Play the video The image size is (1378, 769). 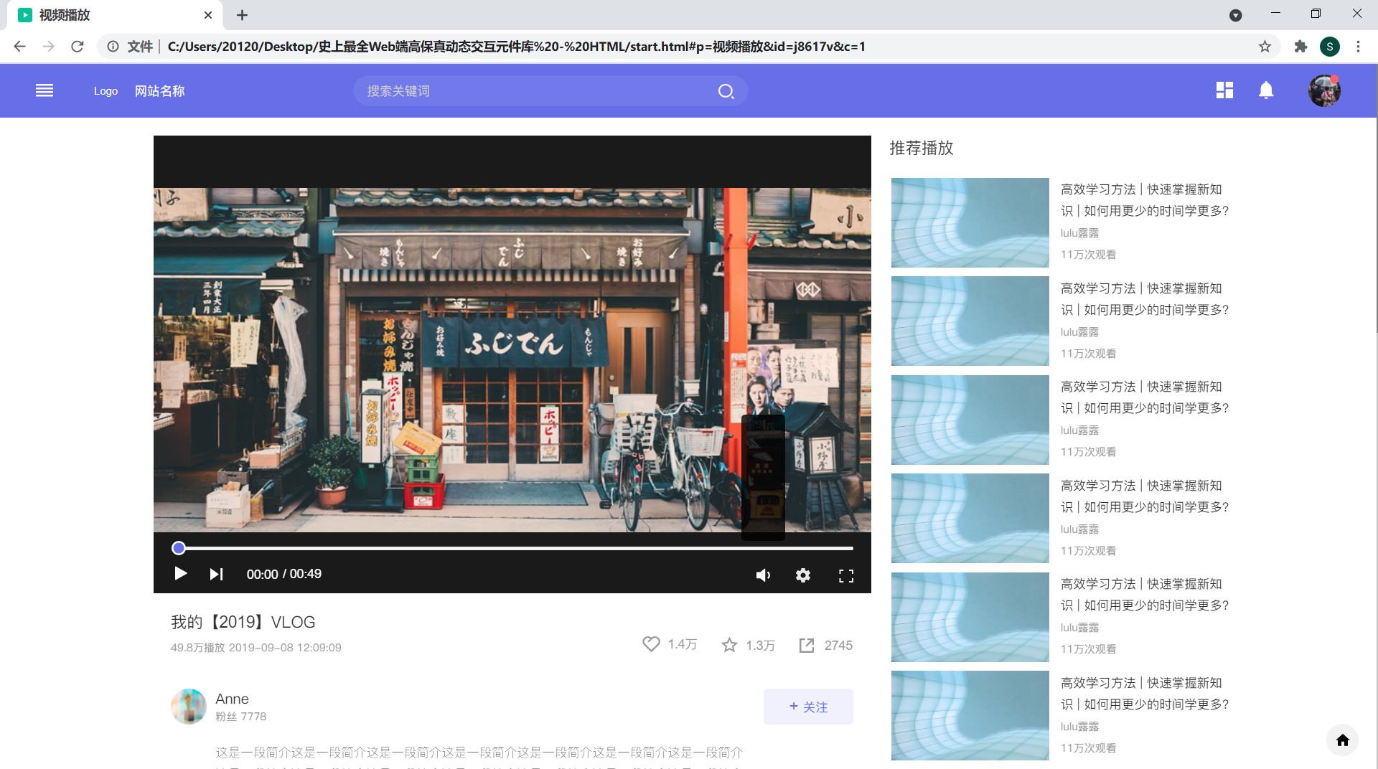click(181, 574)
